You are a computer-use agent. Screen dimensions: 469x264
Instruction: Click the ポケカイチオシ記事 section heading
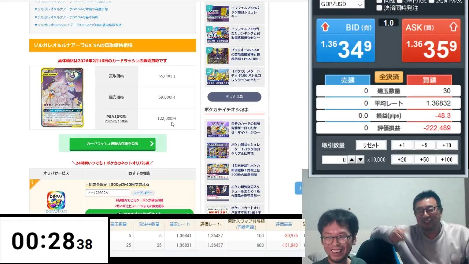(226, 110)
